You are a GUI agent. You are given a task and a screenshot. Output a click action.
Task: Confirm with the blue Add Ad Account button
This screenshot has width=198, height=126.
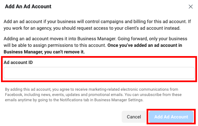[171, 117]
